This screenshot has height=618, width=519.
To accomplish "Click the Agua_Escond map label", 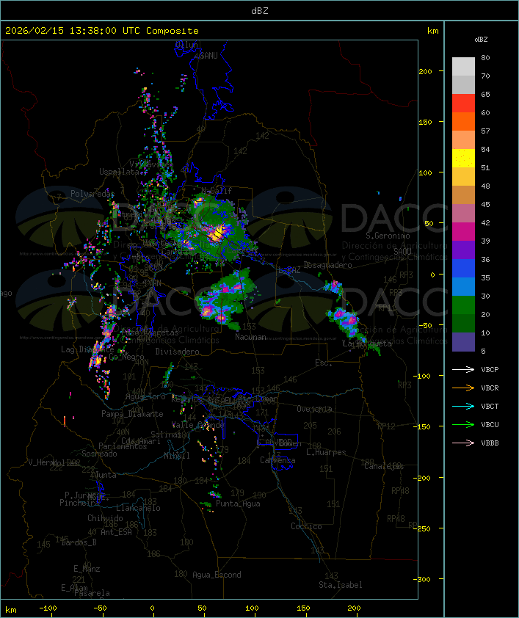I will pyautogui.click(x=217, y=575).
